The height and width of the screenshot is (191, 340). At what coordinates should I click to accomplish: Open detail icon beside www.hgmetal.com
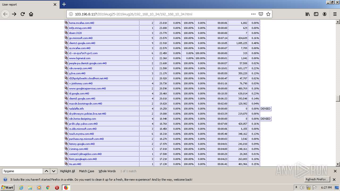(x=66, y=58)
